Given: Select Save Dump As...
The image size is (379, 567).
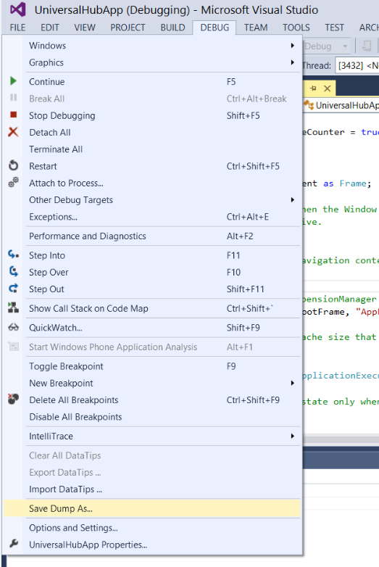Looking at the screenshot, I should pos(152,508).
